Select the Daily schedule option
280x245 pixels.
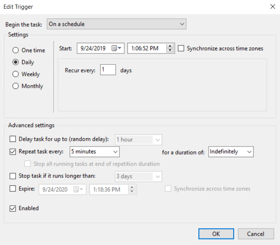pos(16,62)
